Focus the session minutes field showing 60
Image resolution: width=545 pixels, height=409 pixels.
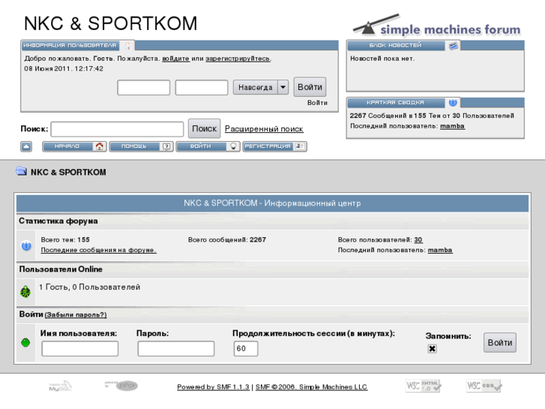246,348
